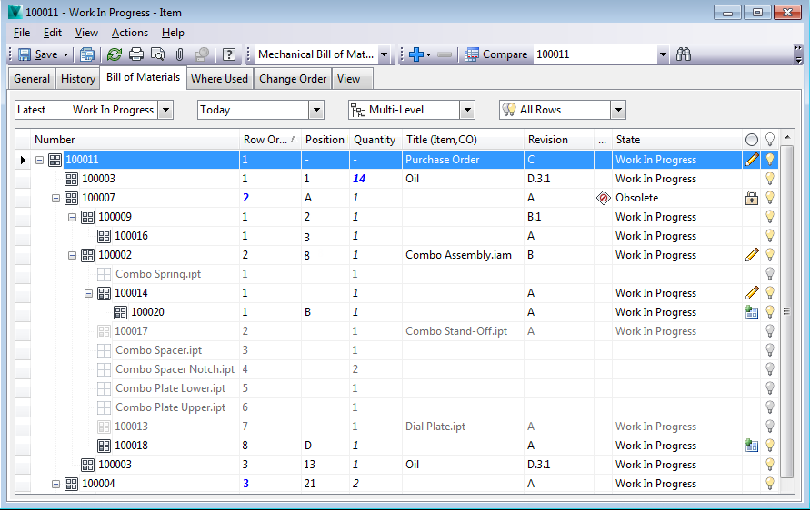Click the paperclip Attachments icon
This screenshot has height=510, width=810.
coord(179,54)
